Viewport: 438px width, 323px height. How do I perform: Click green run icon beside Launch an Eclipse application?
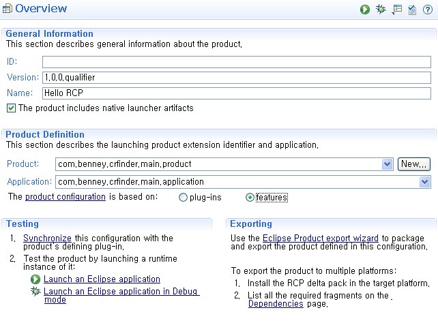click(35, 279)
